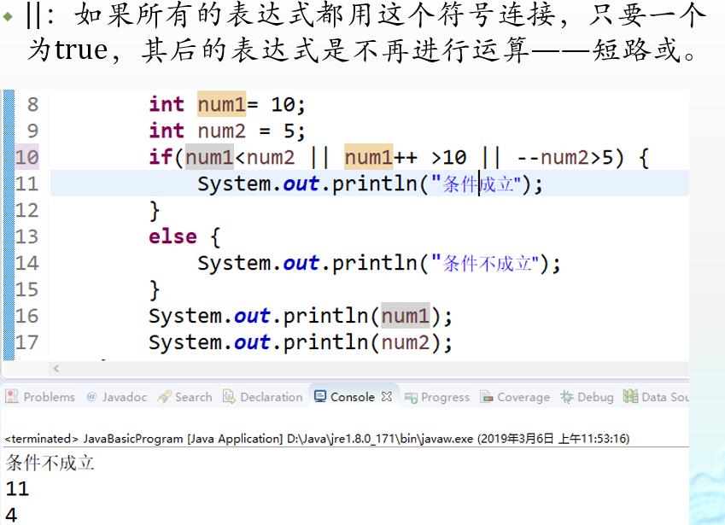Click line number 11 in gutter
The height and width of the screenshot is (525, 725).
26,184
